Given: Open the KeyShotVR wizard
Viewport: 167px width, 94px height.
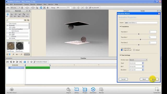Looking at the screenshot, I should [94, 8].
